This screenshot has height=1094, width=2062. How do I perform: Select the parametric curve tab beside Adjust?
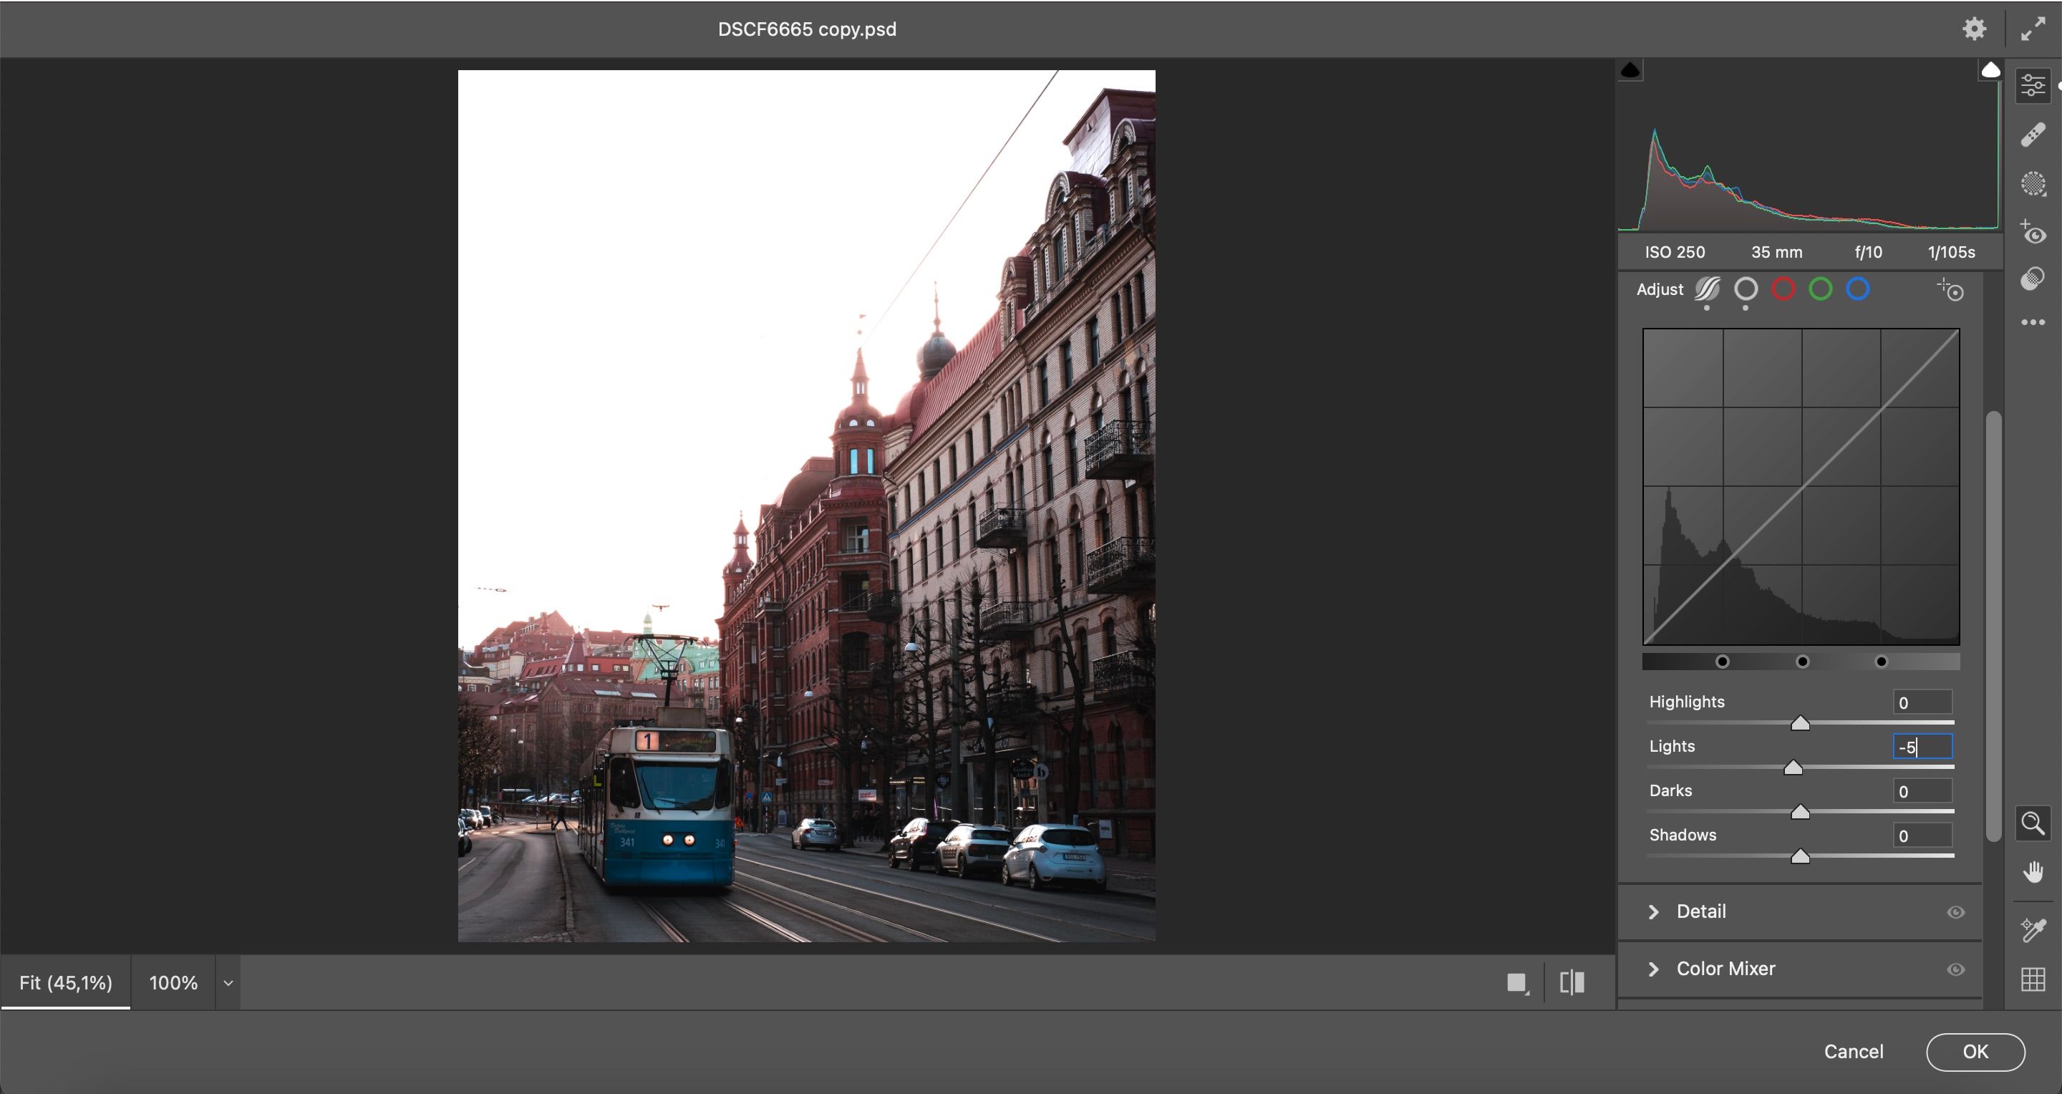(1708, 290)
